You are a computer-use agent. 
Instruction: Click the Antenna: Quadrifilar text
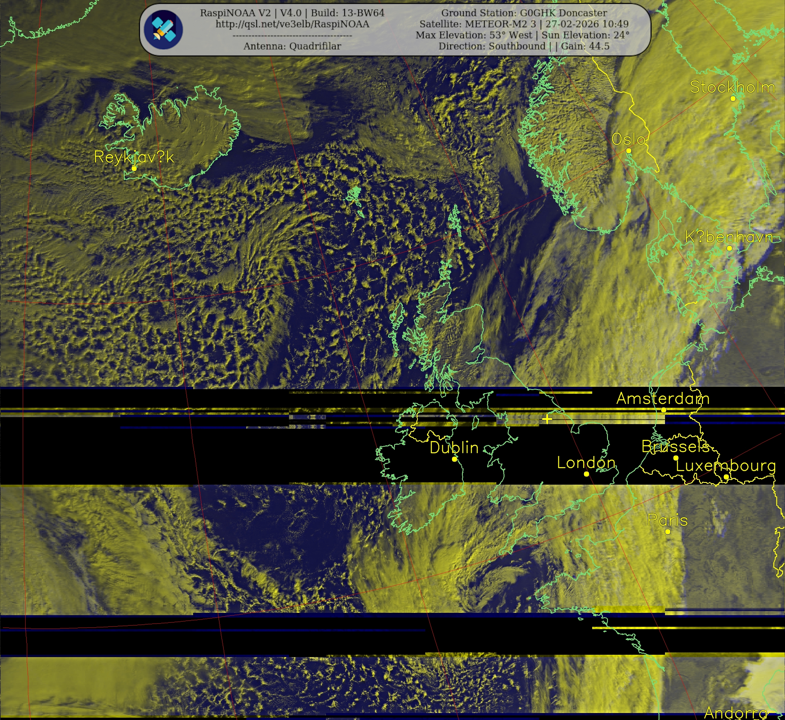[292, 46]
